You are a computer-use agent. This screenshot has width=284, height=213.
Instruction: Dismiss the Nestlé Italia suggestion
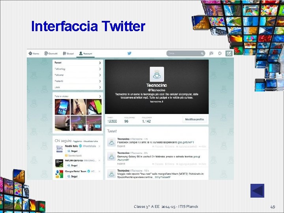coord(99,146)
